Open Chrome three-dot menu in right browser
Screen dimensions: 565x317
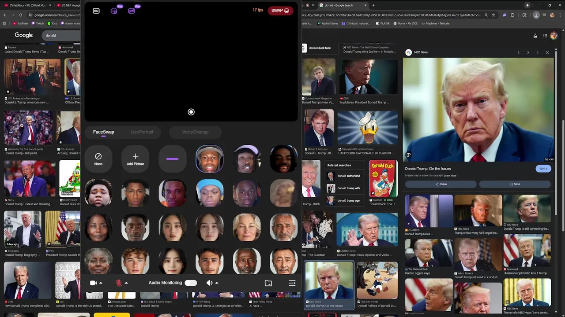coord(560,15)
